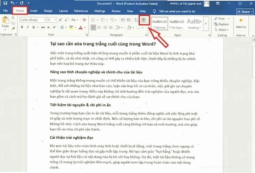Image resolution: width=255 pixels, height=173 pixels.
Task: Open the Paste options dropdown arrow
Action: 5,30
